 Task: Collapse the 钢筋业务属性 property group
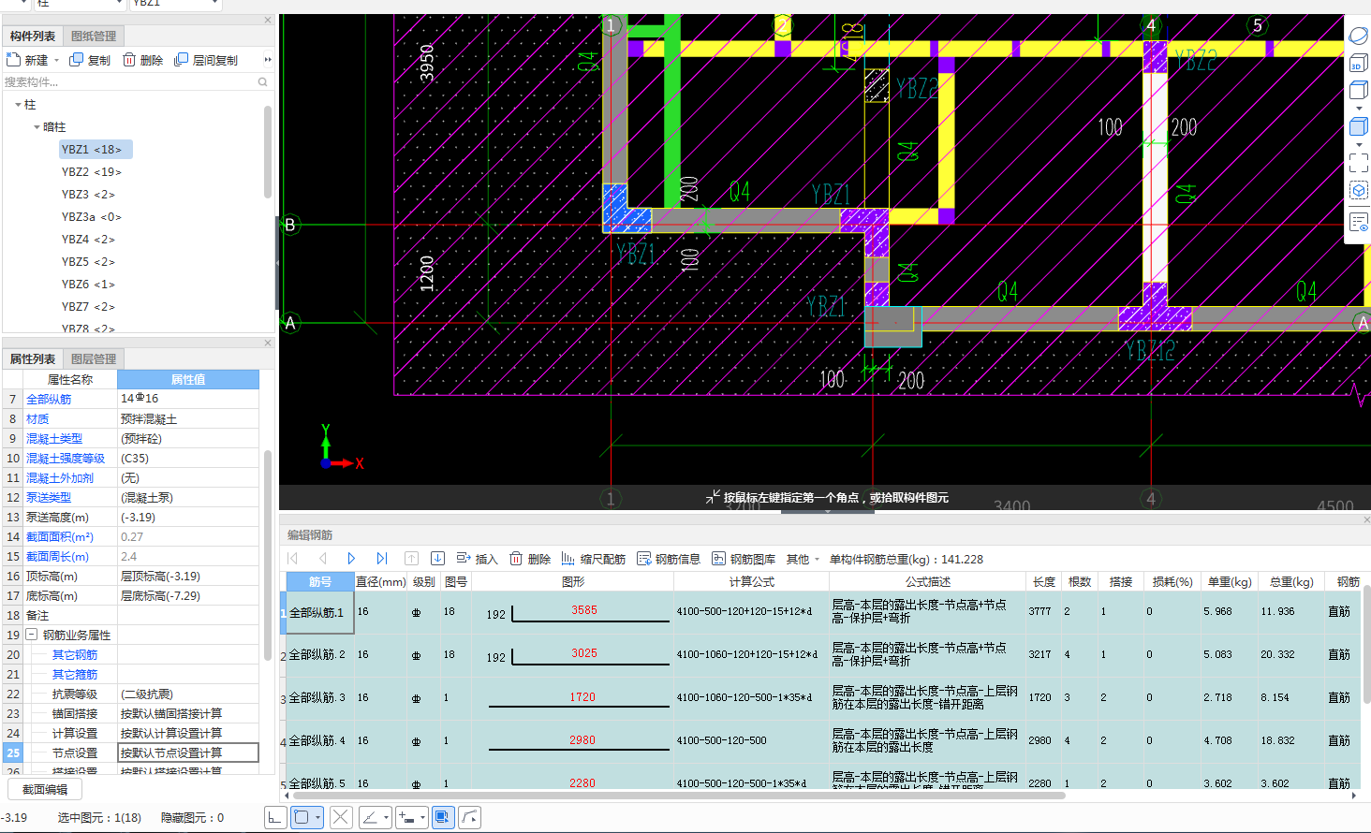click(32, 635)
